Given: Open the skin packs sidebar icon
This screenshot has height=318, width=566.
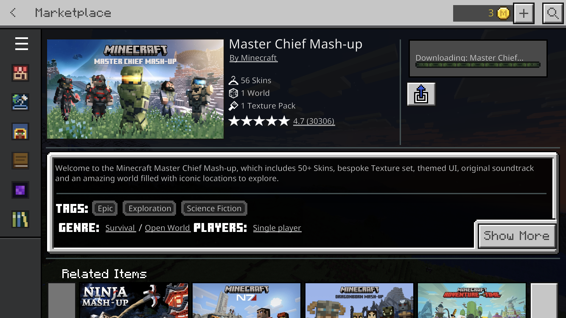Looking at the screenshot, I should [x=20, y=73].
